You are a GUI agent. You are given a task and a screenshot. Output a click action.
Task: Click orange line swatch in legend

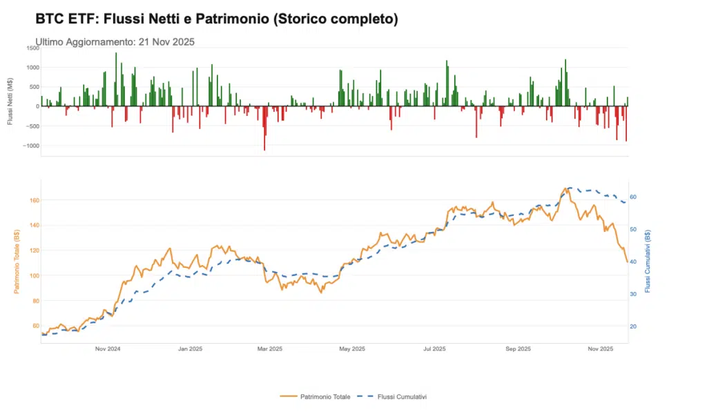pyautogui.click(x=289, y=397)
